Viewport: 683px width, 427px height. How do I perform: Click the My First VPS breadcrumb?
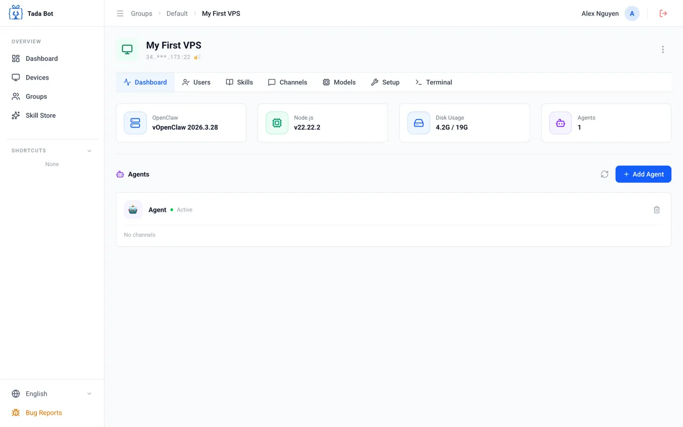221,13
